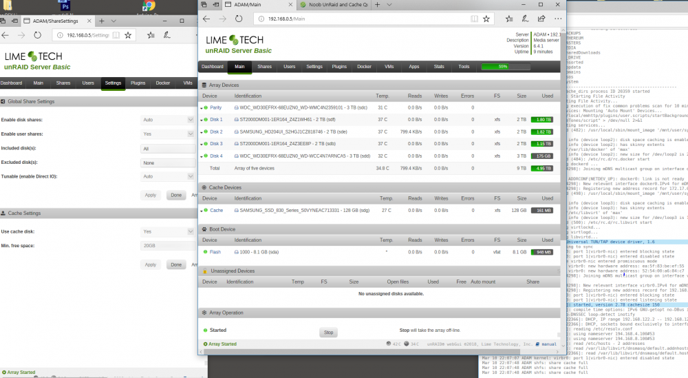688x378 pixels.
Task: Click the Parity disk drive icon
Action: [237, 107]
